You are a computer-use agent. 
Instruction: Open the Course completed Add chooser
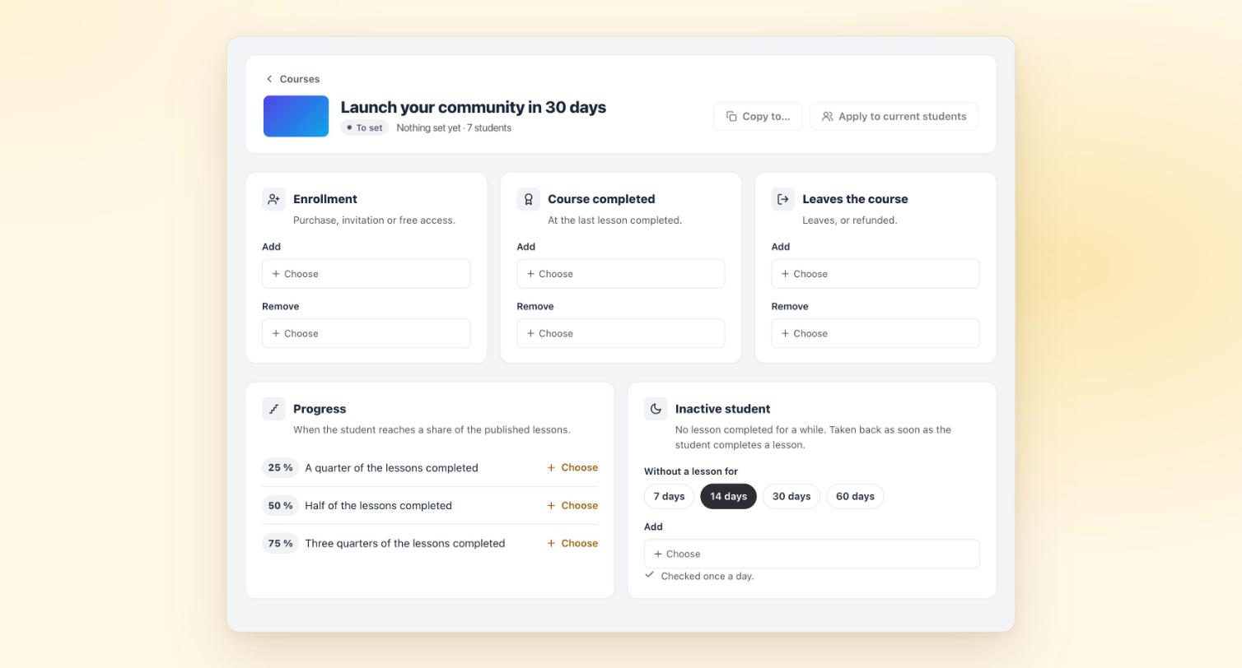(621, 274)
